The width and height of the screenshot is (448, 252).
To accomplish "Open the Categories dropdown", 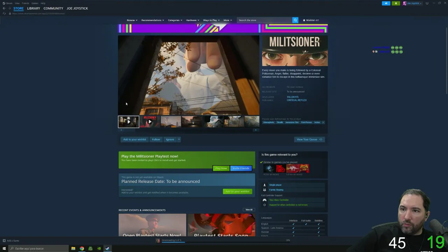I will point(175,20).
